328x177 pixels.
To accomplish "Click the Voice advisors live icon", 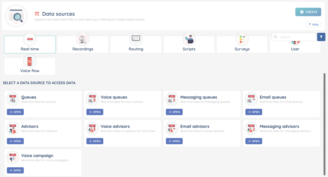I will [x=93, y=128].
